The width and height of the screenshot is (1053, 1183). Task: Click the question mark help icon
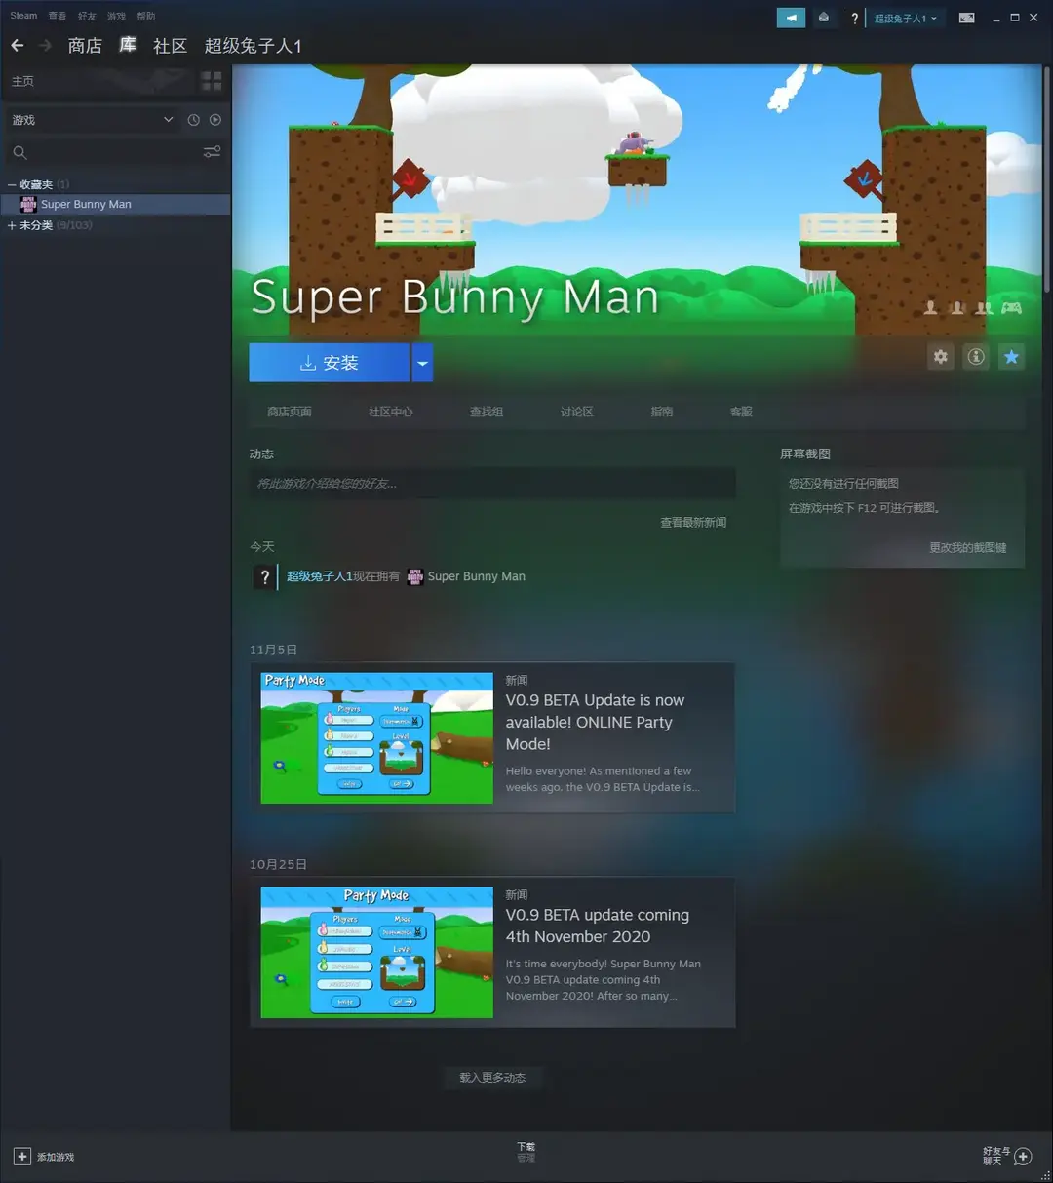[854, 18]
